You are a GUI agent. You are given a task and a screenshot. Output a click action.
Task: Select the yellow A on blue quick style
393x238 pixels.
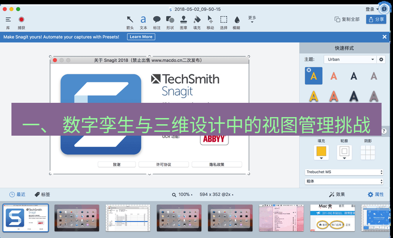313,76
